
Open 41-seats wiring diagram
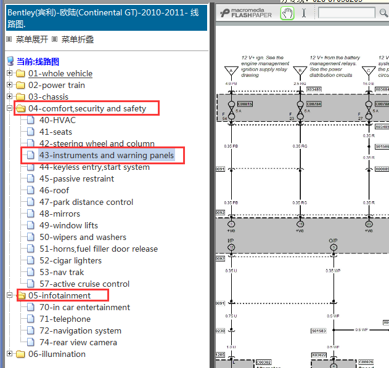tap(56, 132)
